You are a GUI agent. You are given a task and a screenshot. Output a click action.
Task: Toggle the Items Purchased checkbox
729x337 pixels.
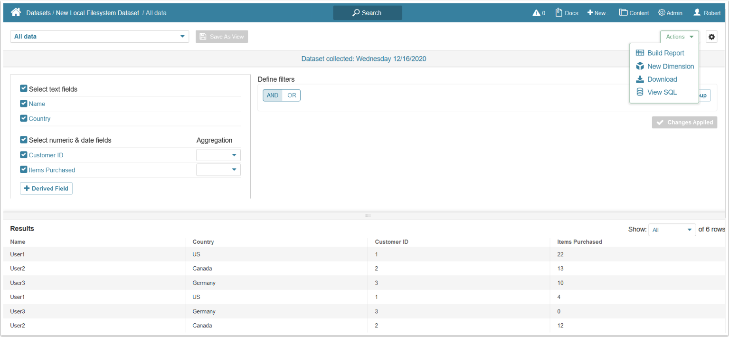point(24,170)
